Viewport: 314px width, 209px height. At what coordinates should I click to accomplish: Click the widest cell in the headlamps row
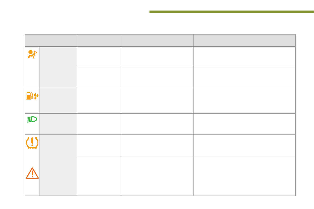pos(244,124)
